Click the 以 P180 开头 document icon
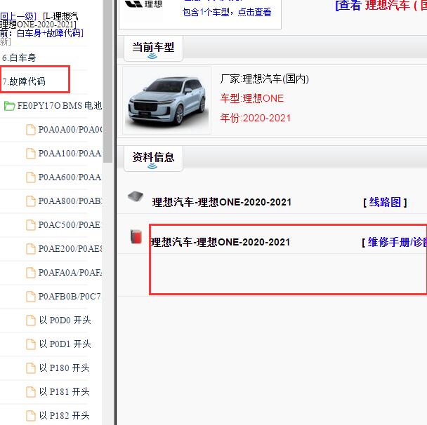This screenshot has height=425, width=427. click(x=30, y=368)
